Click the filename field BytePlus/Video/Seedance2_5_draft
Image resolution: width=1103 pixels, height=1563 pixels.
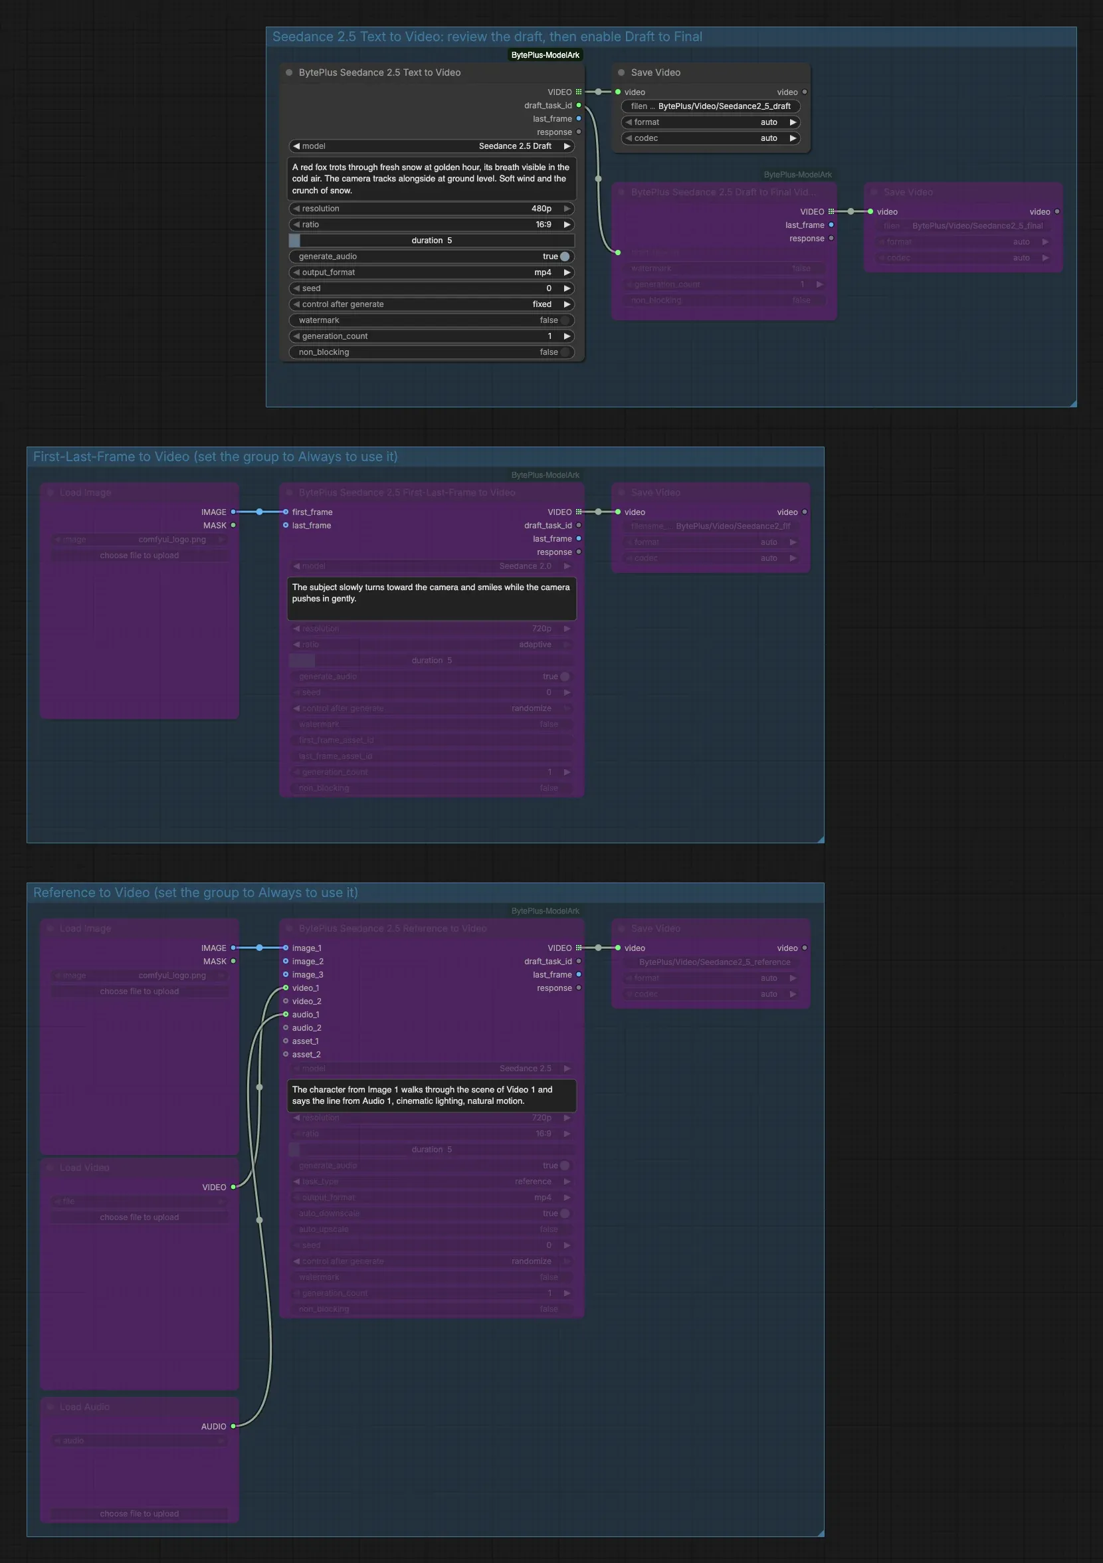pyautogui.click(x=711, y=106)
